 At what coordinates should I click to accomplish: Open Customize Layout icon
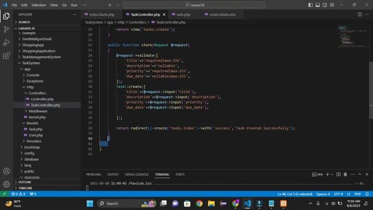332,5
